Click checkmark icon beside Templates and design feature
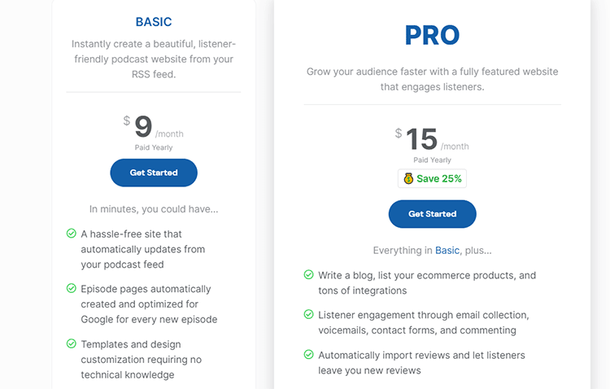The height and width of the screenshot is (389, 610). (x=72, y=343)
